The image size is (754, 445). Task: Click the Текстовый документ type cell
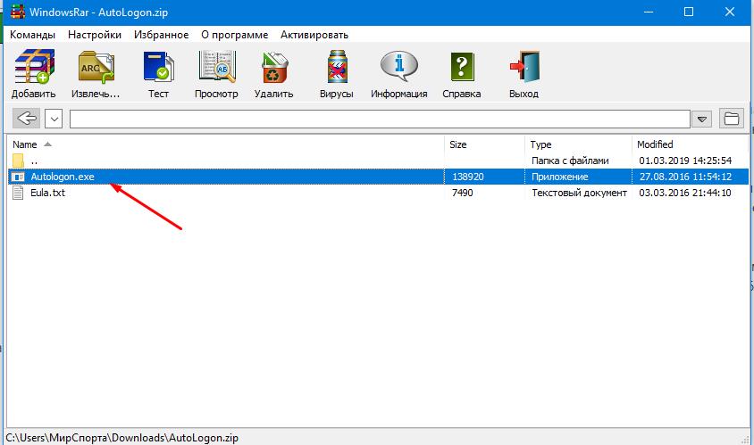pos(580,193)
